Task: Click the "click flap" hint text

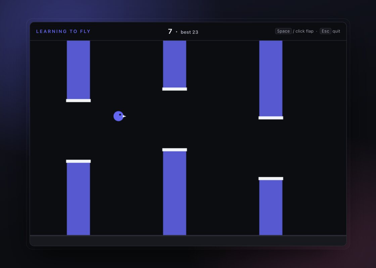Action: pyautogui.click(x=304, y=31)
